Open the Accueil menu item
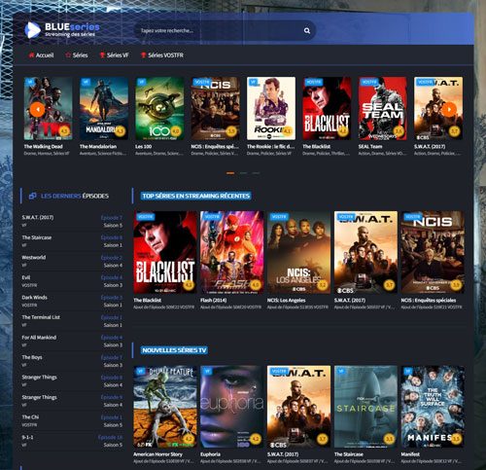486x470 pixels. click(41, 55)
